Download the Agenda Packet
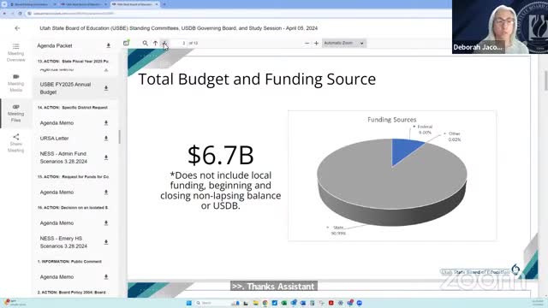548x308 pixels. click(x=109, y=45)
